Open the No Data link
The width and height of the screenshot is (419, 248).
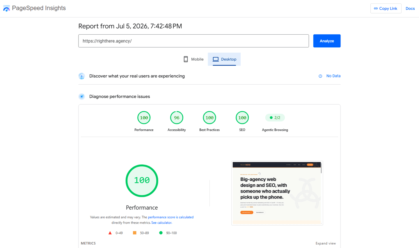pos(333,76)
